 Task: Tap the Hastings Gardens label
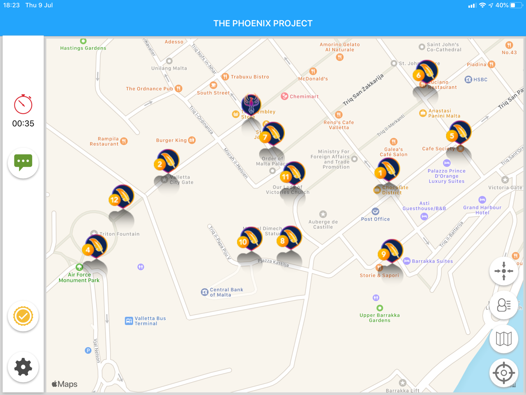point(83,48)
